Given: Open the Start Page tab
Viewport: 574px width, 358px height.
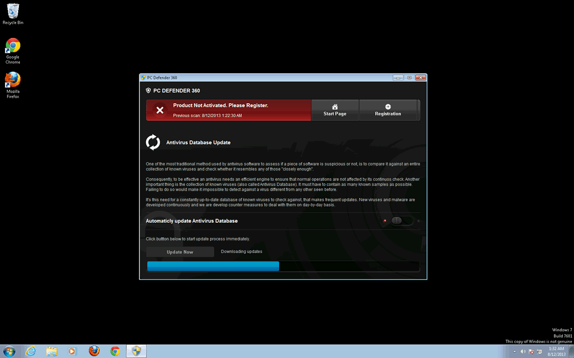Looking at the screenshot, I should click(335, 110).
